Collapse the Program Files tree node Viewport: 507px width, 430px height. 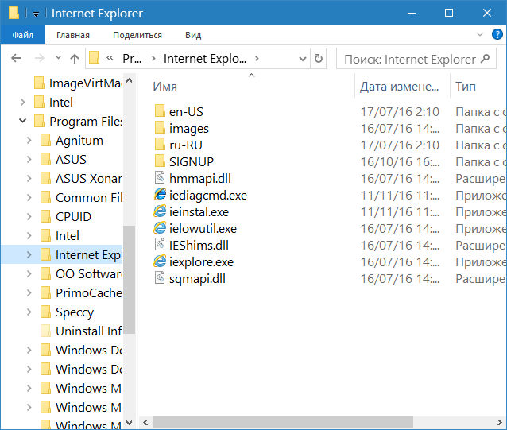22,122
